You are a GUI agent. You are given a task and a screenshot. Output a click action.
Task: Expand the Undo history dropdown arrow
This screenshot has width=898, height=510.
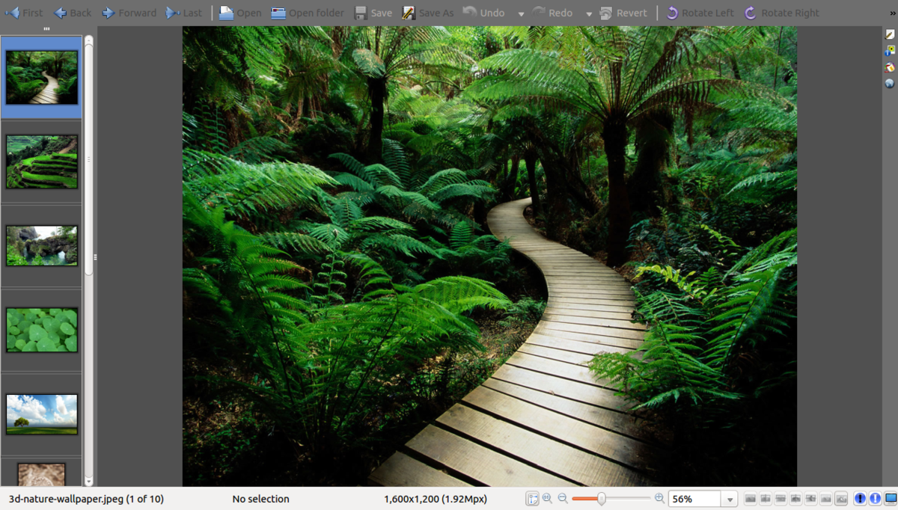click(x=522, y=13)
